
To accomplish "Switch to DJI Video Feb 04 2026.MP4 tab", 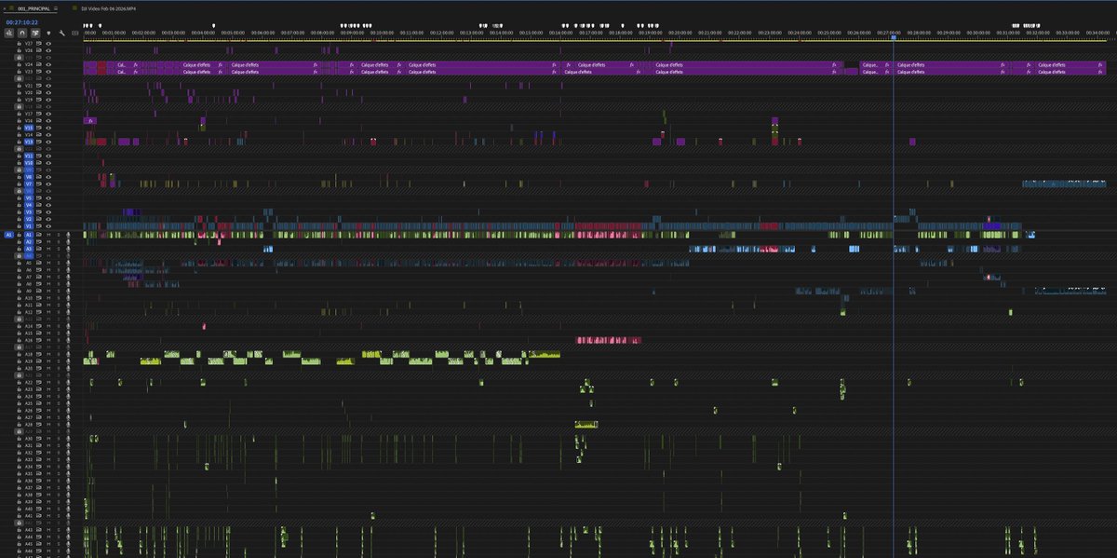I will 107,8.
